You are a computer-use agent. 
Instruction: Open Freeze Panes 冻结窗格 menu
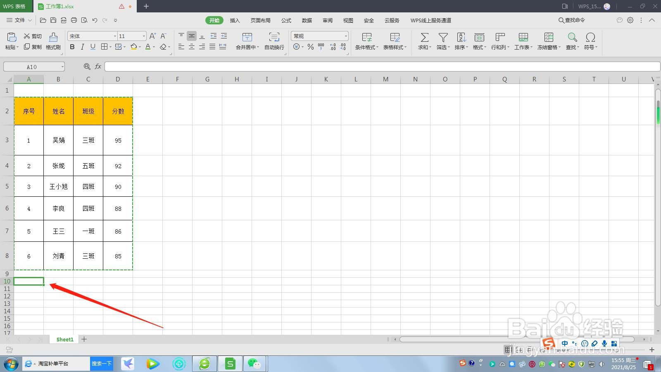pos(549,41)
